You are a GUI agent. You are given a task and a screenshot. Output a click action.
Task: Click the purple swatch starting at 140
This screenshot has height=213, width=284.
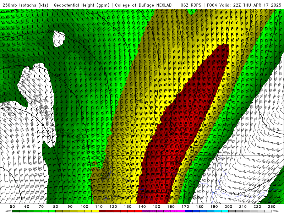[146, 211]
